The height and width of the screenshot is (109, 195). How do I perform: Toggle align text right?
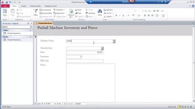click(152, 15)
